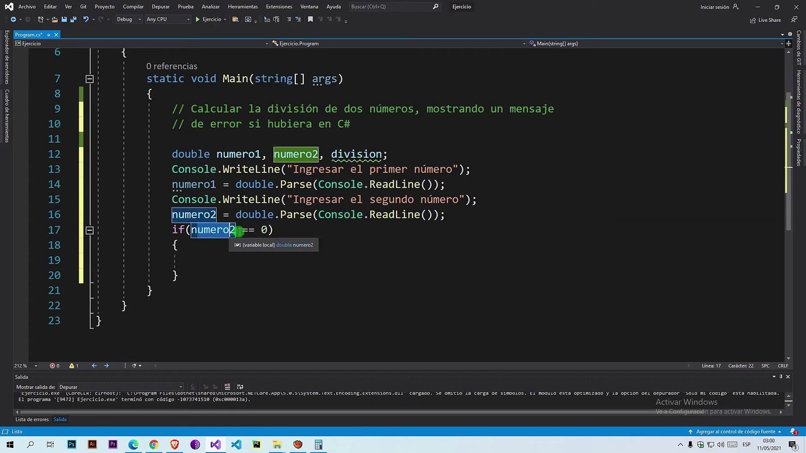
Task: Expand the dropdown arrow beside Ejercicio run button
Action: tap(225, 20)
